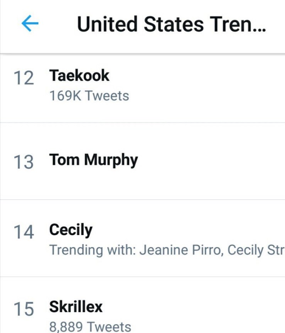The image size is (285, 333).
Task: Click the word United in the header
Action: click(108, 25)
